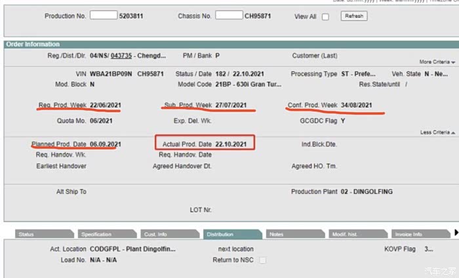This screenshot has width=459, height=278.
Task: Click into the Chassis No. input field
Action: (229, 15)
